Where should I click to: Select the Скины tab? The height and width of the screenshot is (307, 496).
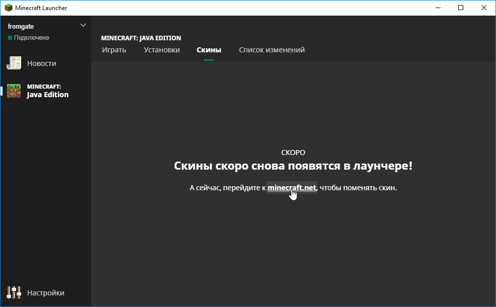(x=209, y=50)
